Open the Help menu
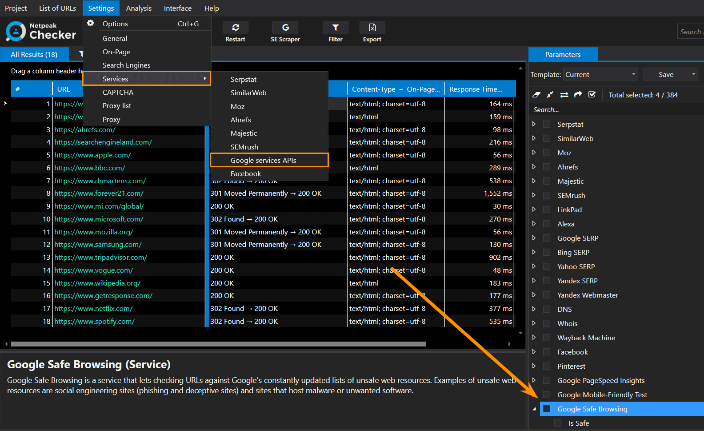This screenshot has width=704, height=431. point(212,8)
